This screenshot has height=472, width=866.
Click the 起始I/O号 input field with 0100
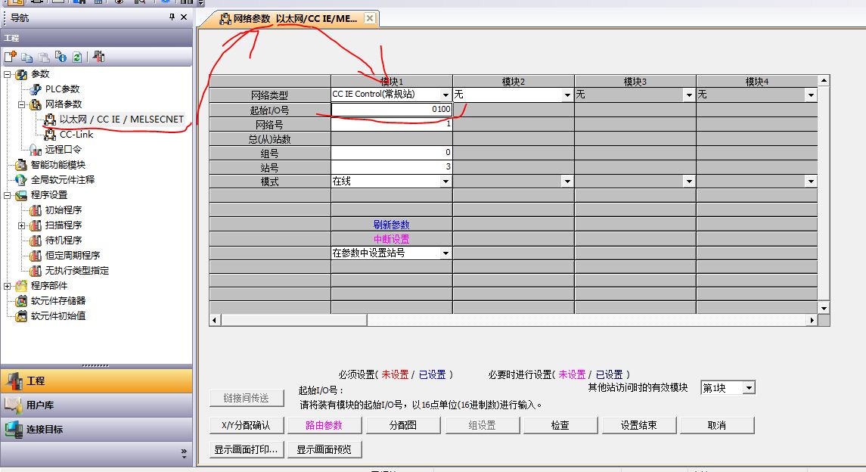tap(391, 110)
